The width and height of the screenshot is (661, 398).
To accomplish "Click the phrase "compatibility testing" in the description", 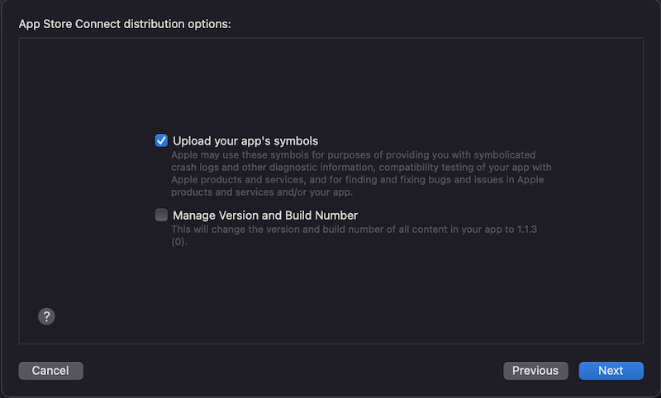I will 426,167.
